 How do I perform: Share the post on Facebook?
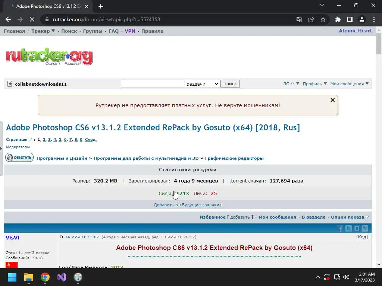(x=341, y=228)
